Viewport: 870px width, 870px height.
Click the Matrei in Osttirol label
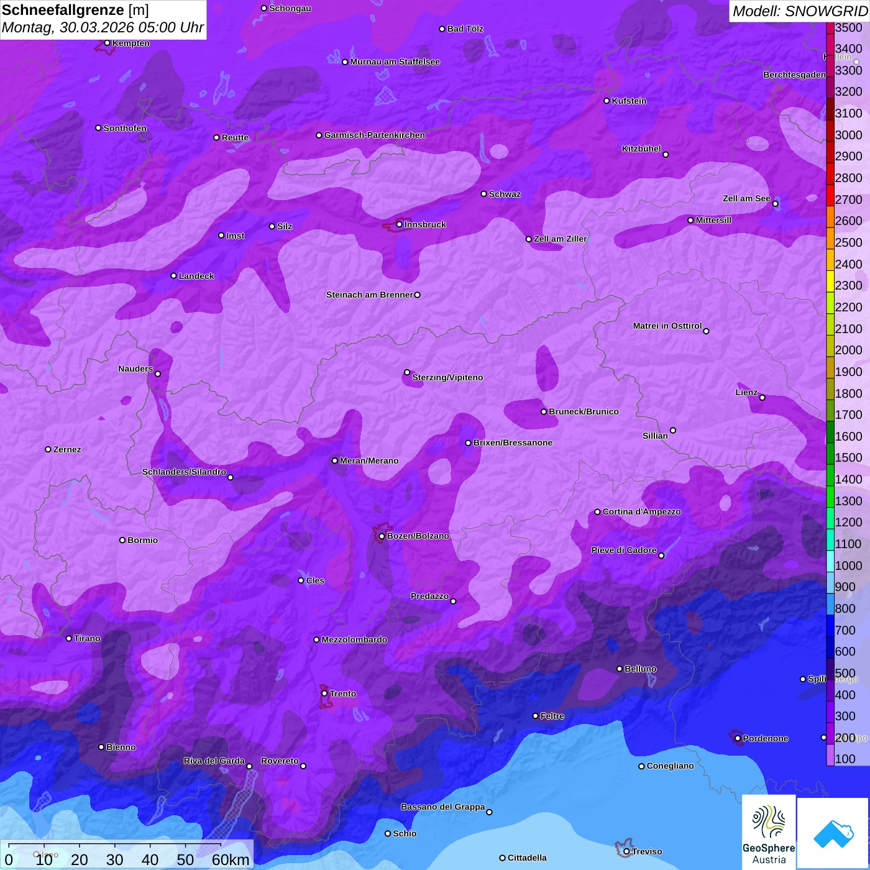(667, 326)
